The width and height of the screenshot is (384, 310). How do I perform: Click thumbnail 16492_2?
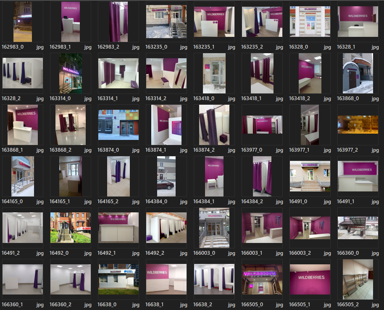166,228
